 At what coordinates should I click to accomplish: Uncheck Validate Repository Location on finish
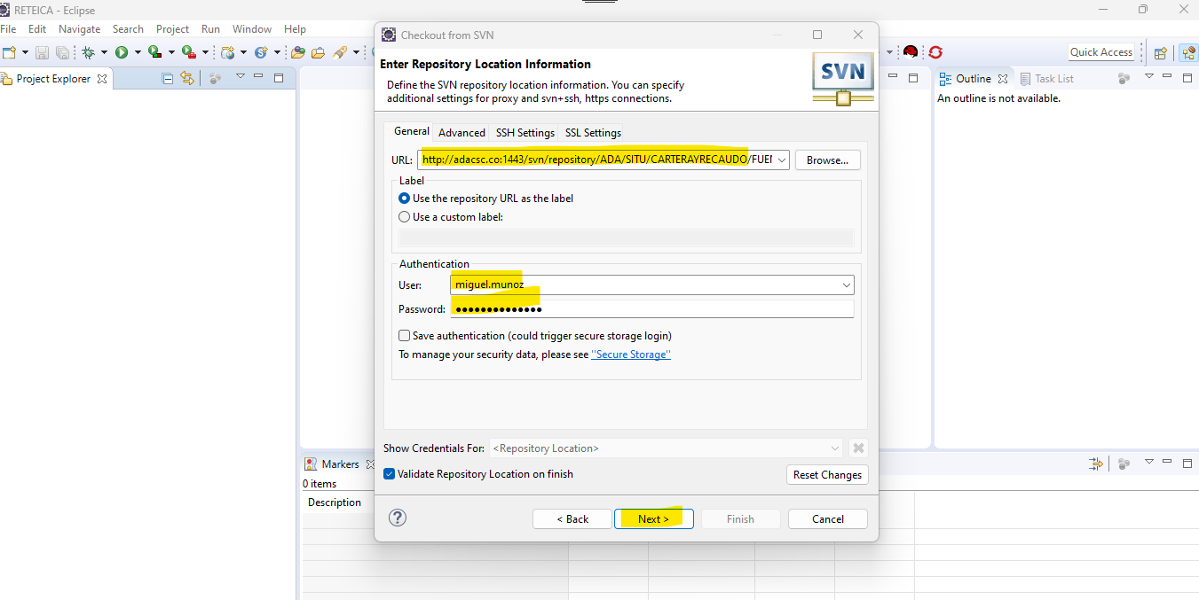pos(390,474)
